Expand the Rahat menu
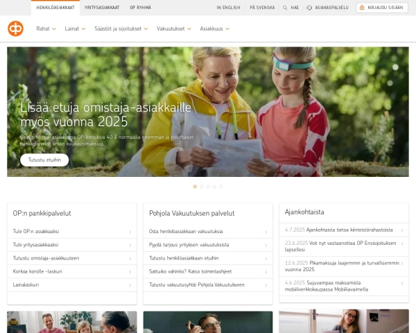 (46, 28)
